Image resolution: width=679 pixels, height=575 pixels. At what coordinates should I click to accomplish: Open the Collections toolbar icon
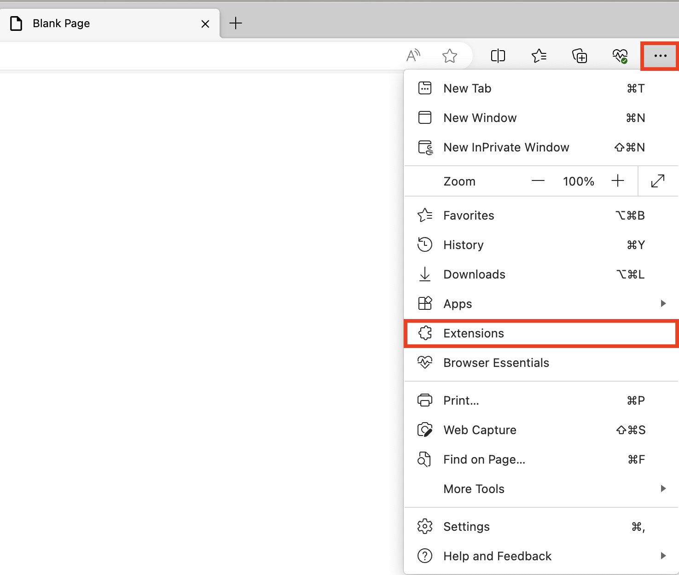click(579, 56)
